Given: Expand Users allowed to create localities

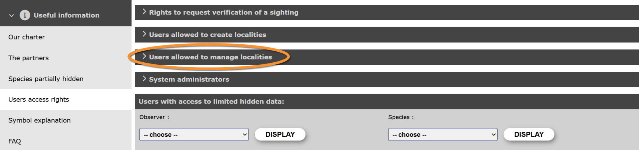Looking at the screenshot, I should pos(207,35).
